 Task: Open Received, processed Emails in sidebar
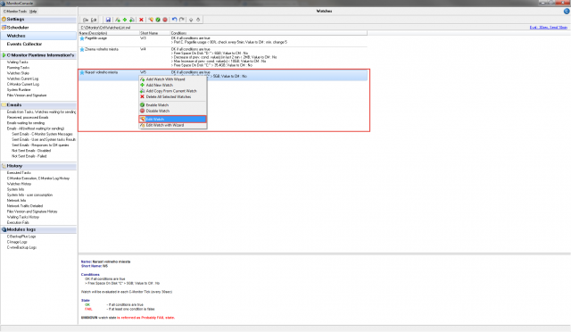[x=28, y=117]
